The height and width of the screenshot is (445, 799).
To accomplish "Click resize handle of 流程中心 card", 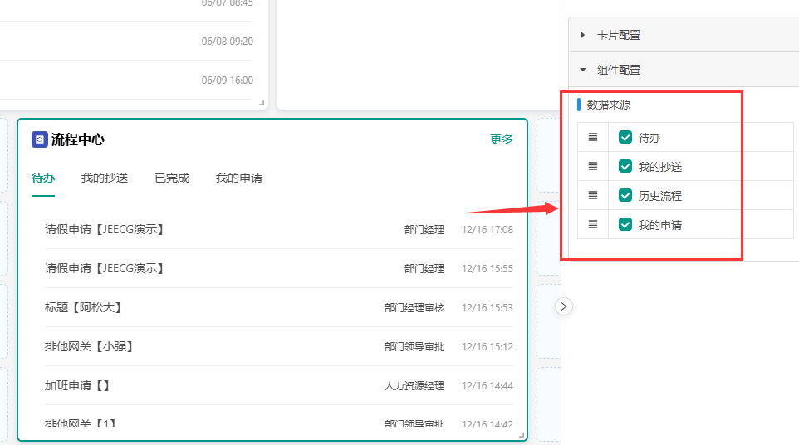I will click(522, 435).
